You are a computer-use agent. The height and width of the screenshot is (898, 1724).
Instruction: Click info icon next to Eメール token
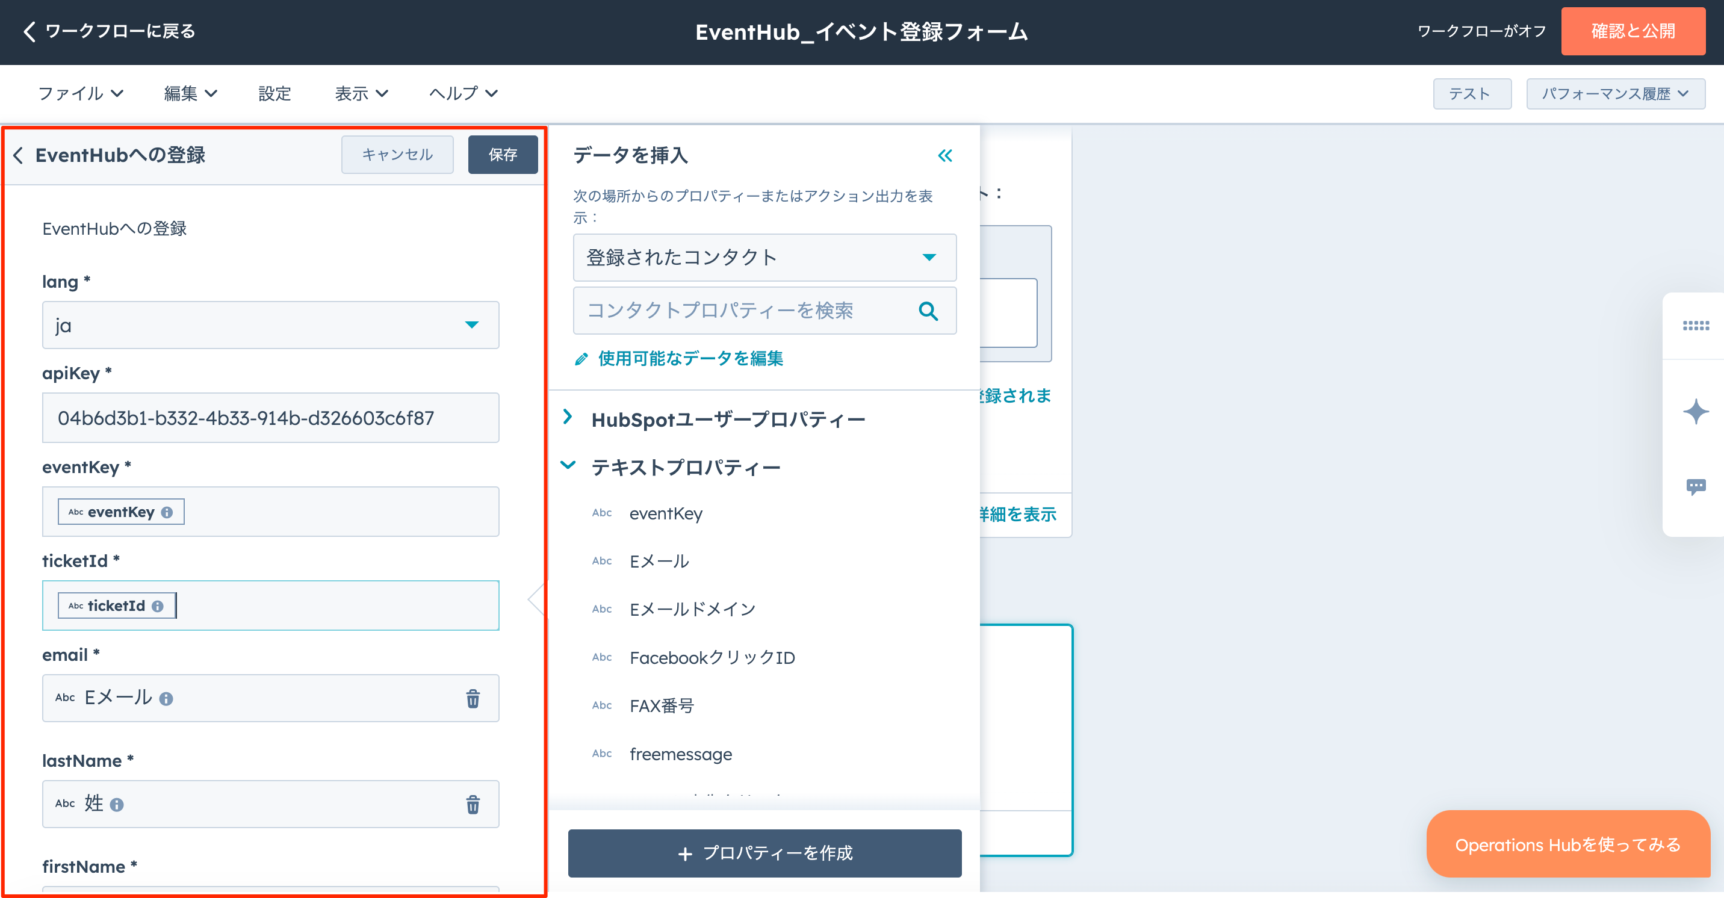166,699
